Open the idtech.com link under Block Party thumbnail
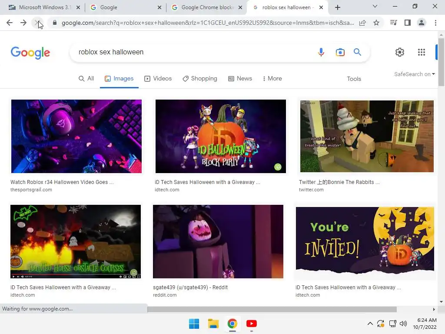Viewport: 445px width, 334px height. (x=167, y=190)
